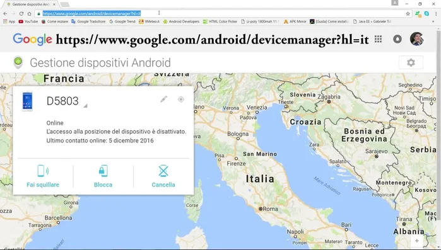Click the Online status text
Viewport: 441px width, 250px height.
(x=55, y=123)
